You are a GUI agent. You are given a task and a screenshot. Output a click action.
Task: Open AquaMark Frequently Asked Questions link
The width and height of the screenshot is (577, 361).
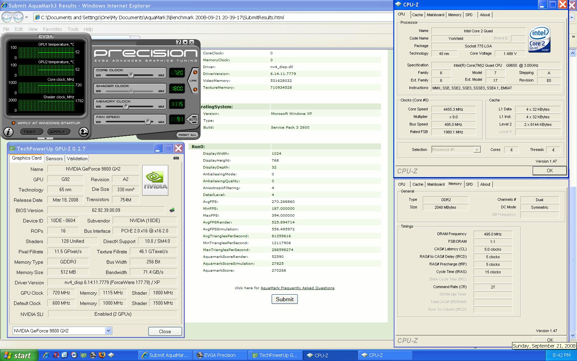(x=297, y=288)
